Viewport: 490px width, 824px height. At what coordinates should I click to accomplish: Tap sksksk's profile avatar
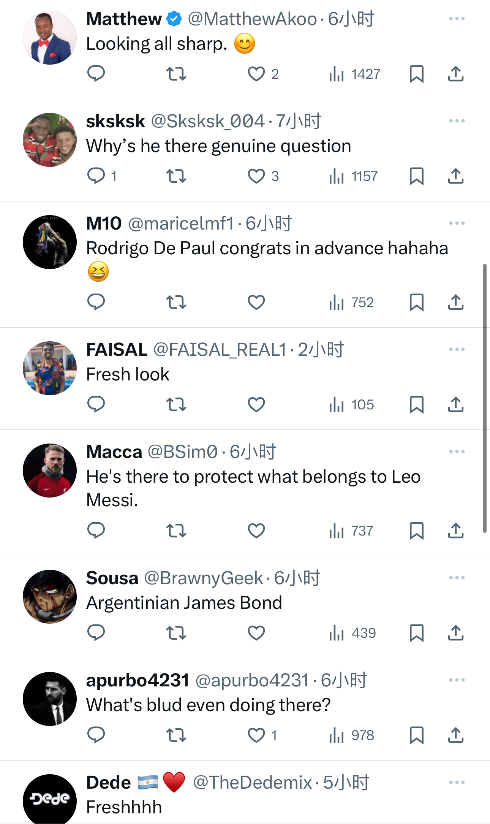point(50,139)
